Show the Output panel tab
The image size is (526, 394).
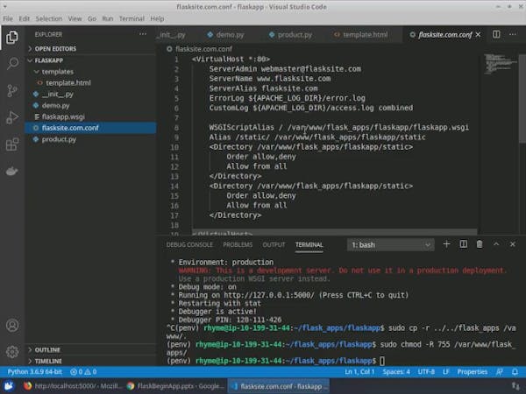click(x=274, y=245)
